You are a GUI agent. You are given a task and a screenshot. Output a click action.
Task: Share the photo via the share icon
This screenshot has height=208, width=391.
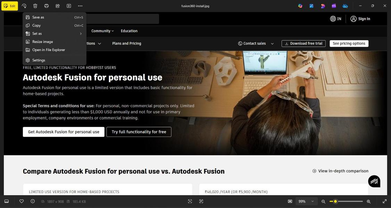point(58,6)
